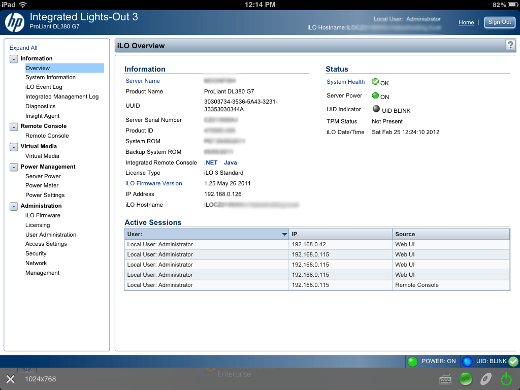Open the Power Settings page
The image size is (520, 390).
click(45, 195)
